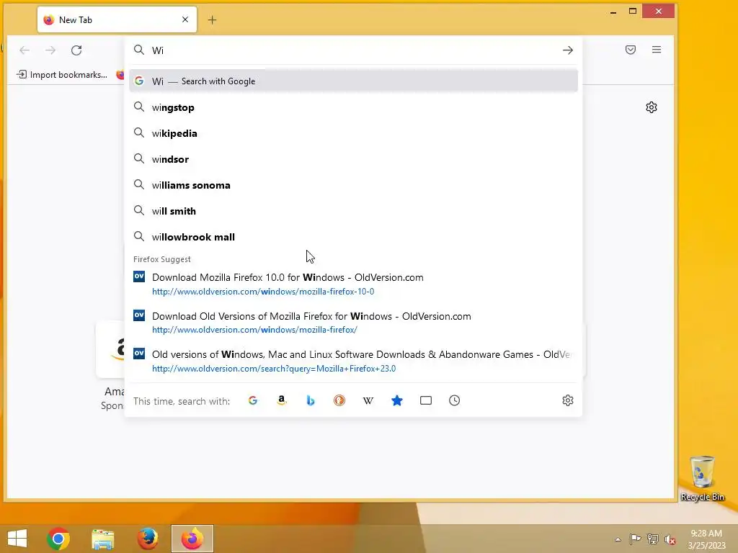Open the Recycle Bin desktop icon
The image size is (738, 553).
point(702,479)
